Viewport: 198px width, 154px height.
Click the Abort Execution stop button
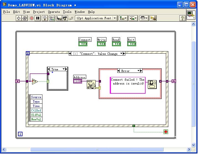32,18
